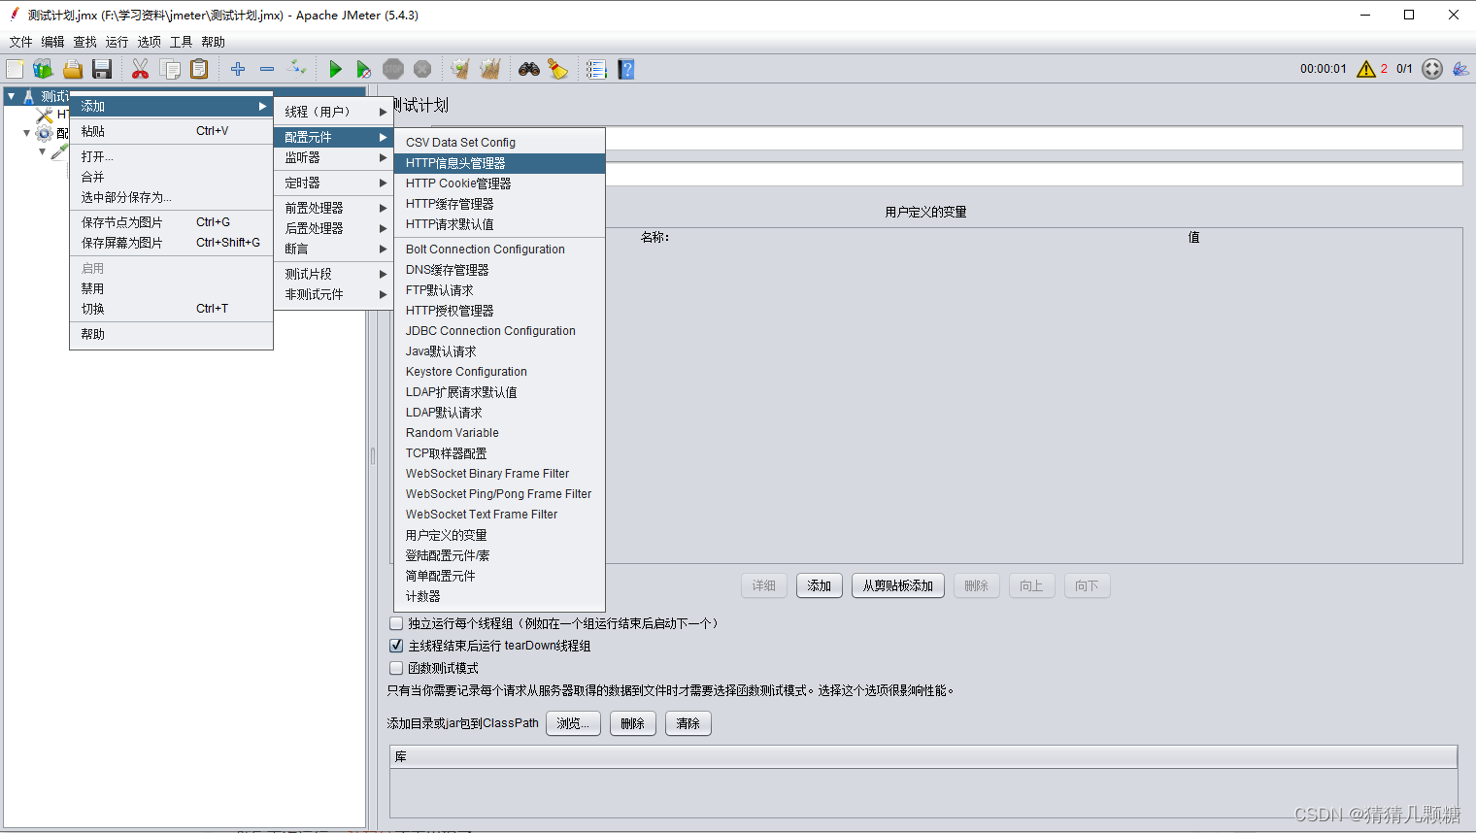Click the 添加 variable button

point(820,585)
